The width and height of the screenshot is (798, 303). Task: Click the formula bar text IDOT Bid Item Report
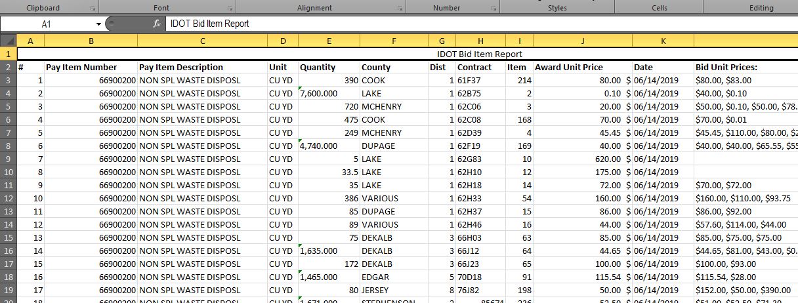[x=210, y=24]
